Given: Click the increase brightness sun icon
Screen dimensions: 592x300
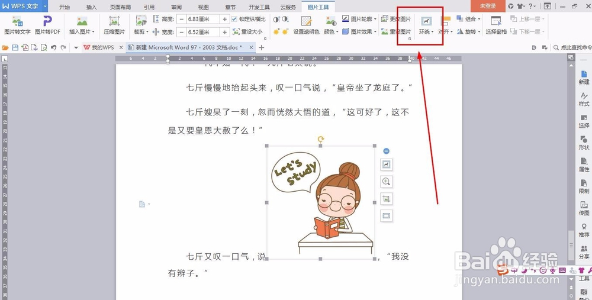Looking at the screenshot, I should [x=276, y=32].
